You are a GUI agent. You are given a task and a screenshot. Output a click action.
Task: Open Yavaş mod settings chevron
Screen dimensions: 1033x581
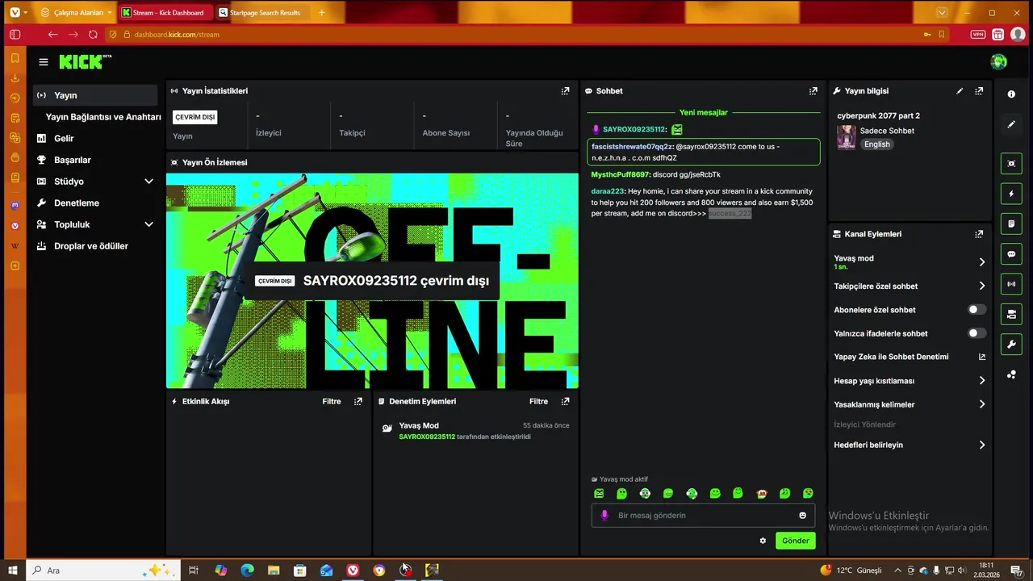pos(982,262)
